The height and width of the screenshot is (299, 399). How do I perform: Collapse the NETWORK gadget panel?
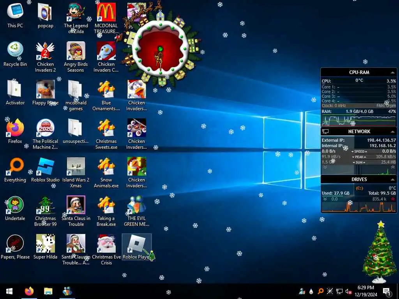tap(393, 132)
